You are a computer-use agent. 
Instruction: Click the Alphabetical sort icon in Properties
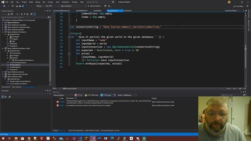tap(6, 97)
